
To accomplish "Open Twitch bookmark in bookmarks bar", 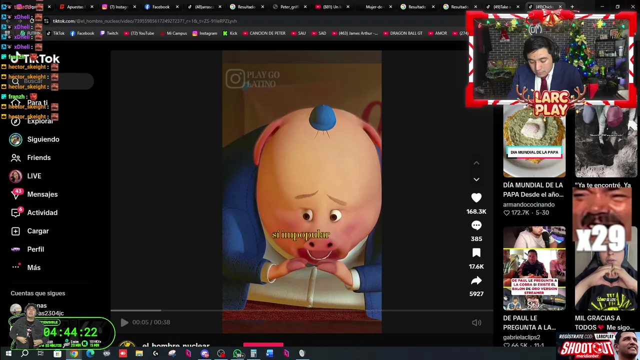I will coord(109,33).
